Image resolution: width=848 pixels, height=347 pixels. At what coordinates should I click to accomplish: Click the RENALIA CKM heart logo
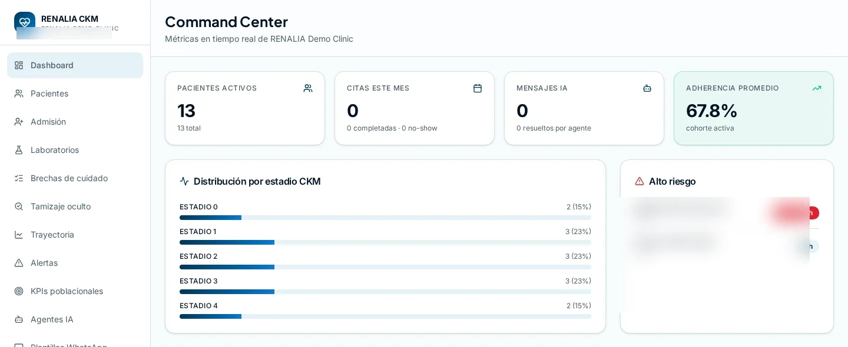(25, 22)
